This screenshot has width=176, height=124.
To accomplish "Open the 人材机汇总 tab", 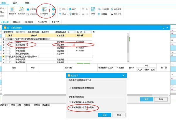I will coord(42,22).
